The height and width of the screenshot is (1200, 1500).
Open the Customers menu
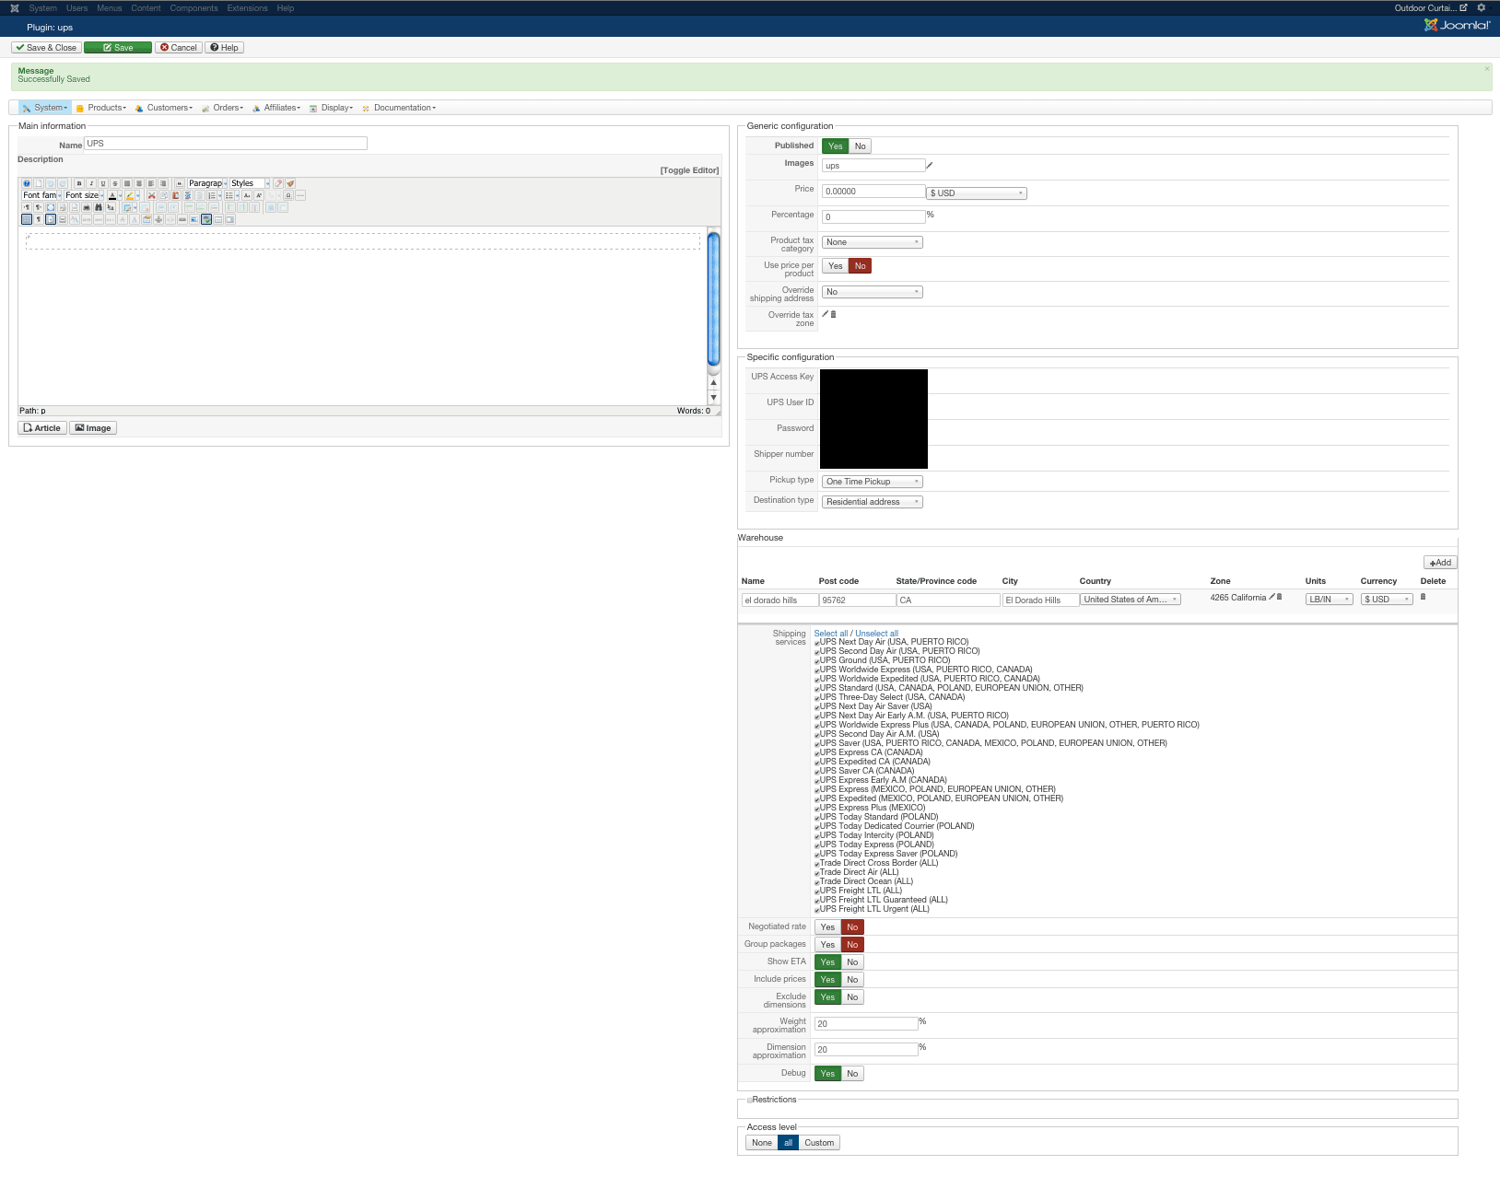point(164,108)
